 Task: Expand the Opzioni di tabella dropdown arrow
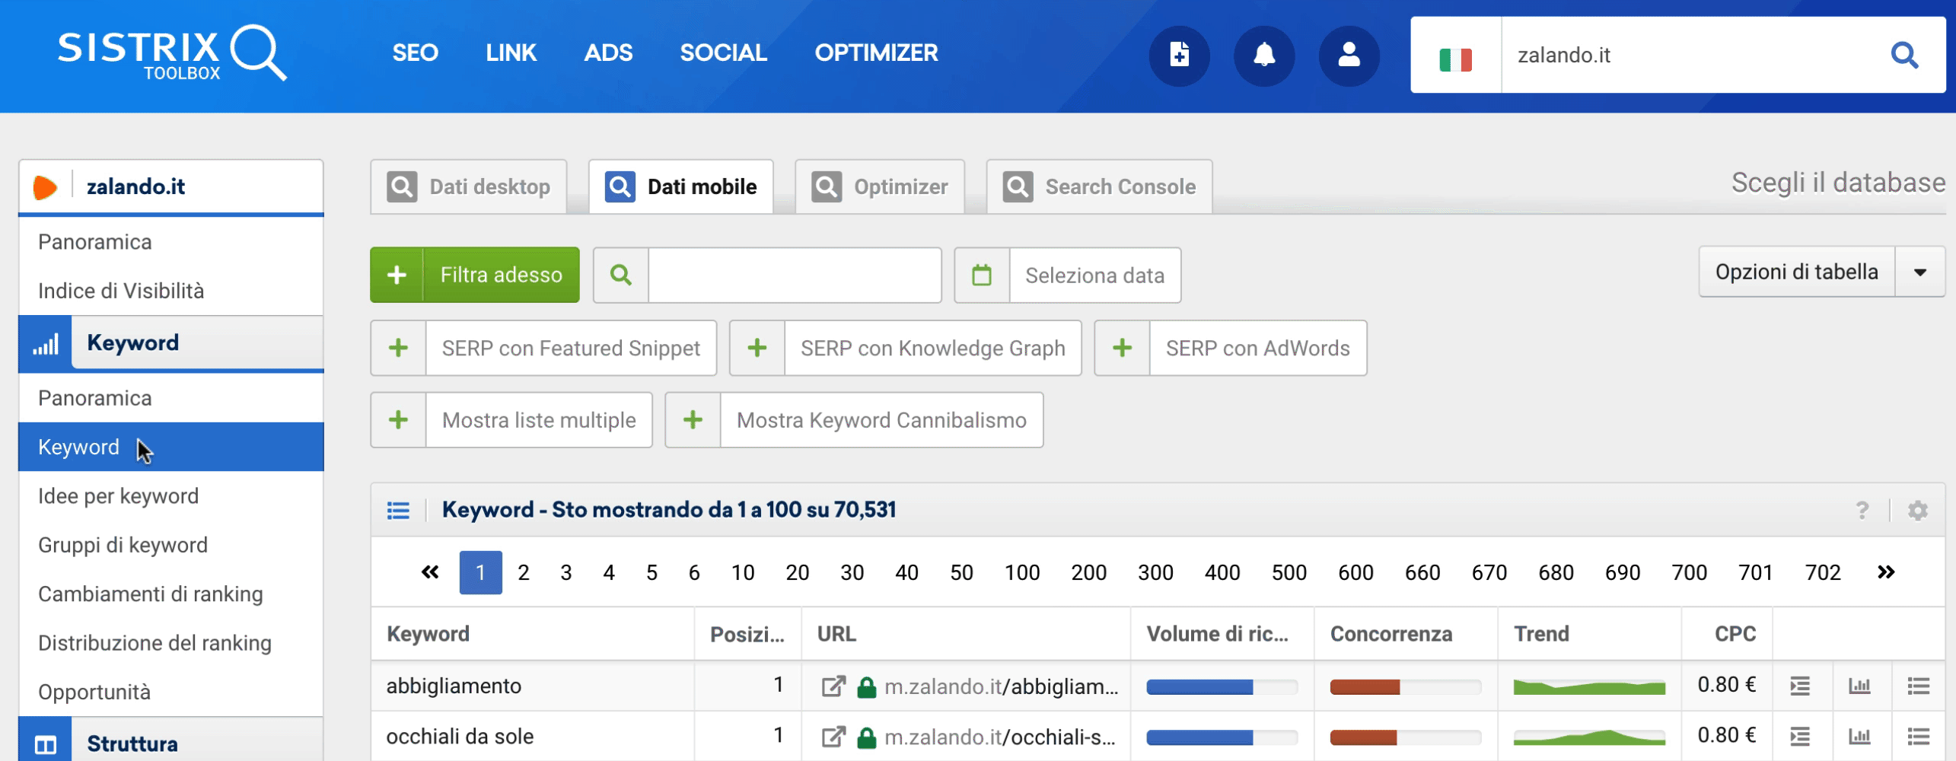(x=1919, y=272)
